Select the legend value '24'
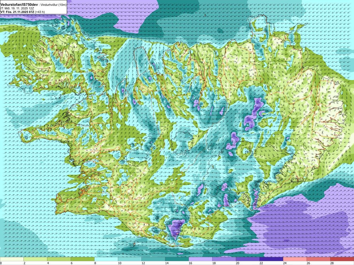This screenshot has width=354, height=265. [285, 263]
